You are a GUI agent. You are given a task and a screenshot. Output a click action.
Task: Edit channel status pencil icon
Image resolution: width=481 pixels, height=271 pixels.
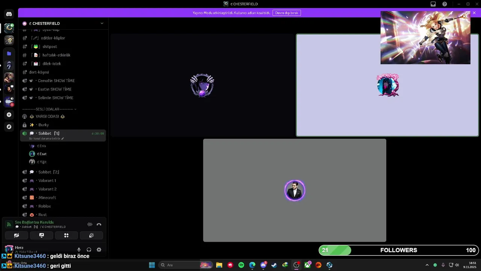[x=63, y=139]
